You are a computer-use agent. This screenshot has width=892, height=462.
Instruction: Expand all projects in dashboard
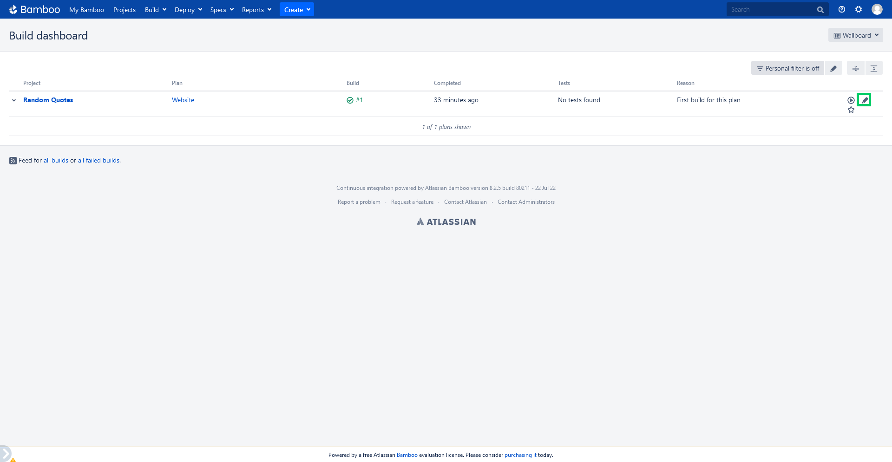pos(874,68)
